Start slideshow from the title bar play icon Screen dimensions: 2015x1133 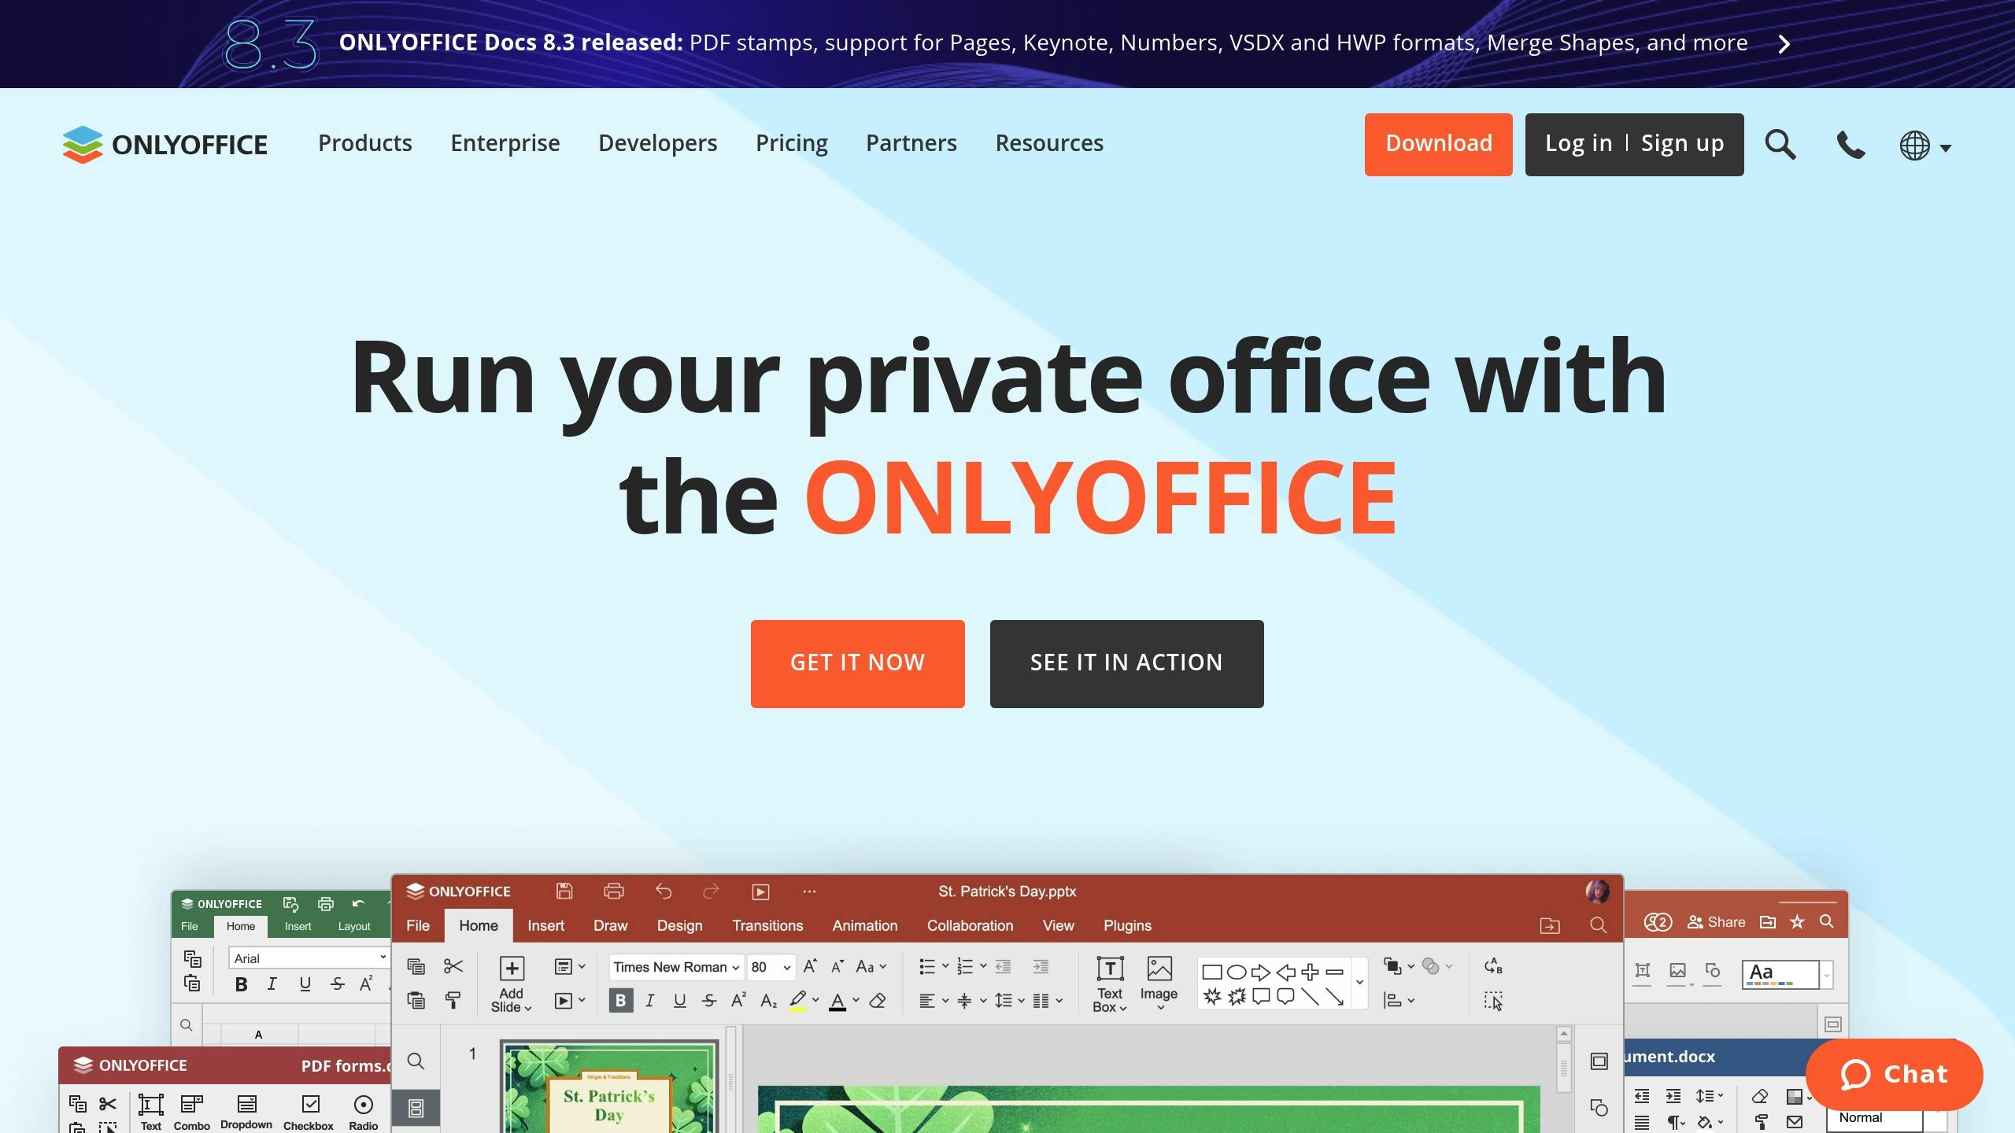coord(760,891)
